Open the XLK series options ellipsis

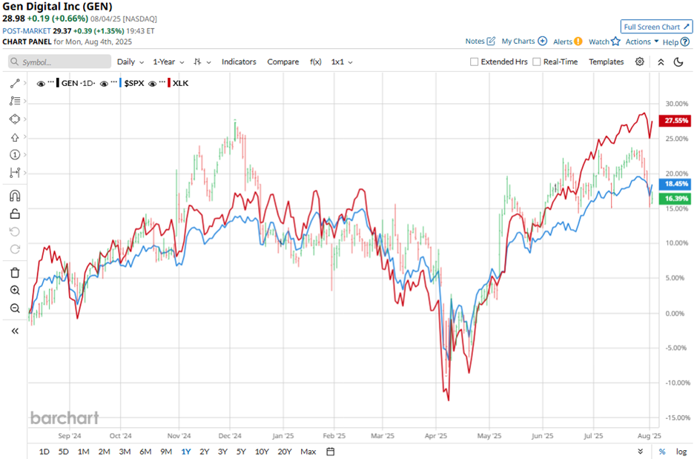[x=162, y=82]
